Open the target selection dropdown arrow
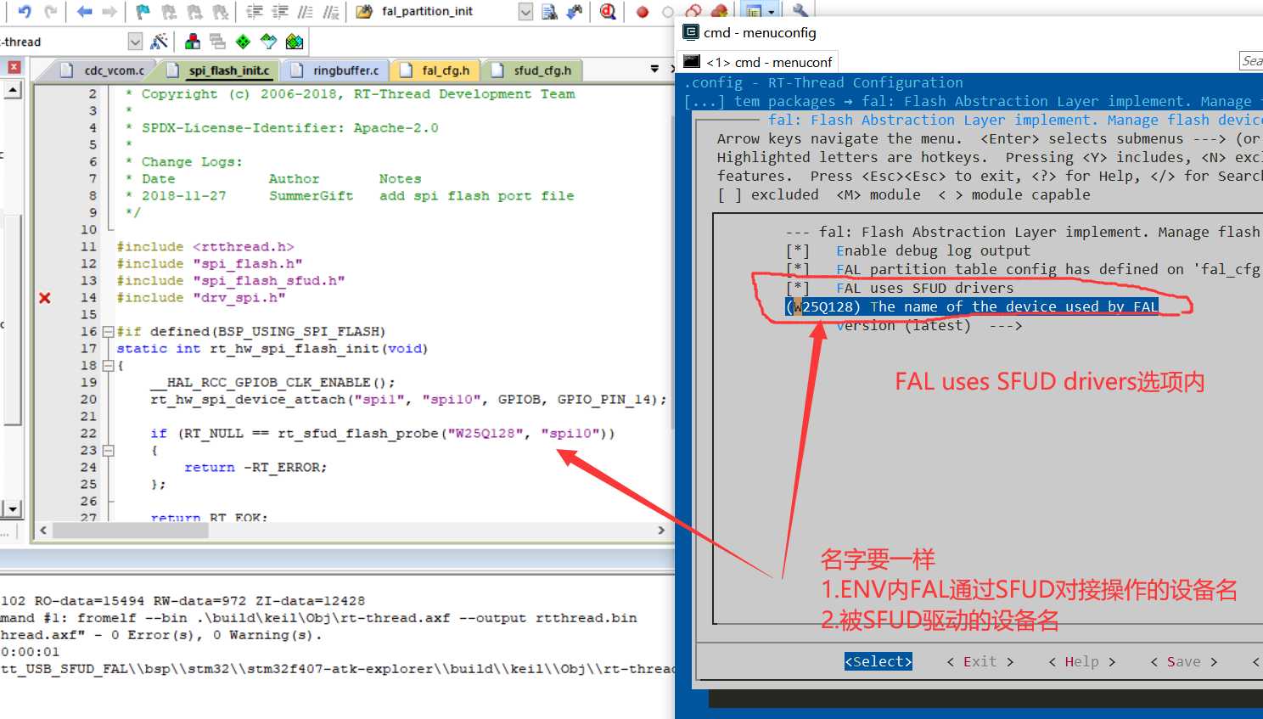1263x719 pixels. click(135, 41)
